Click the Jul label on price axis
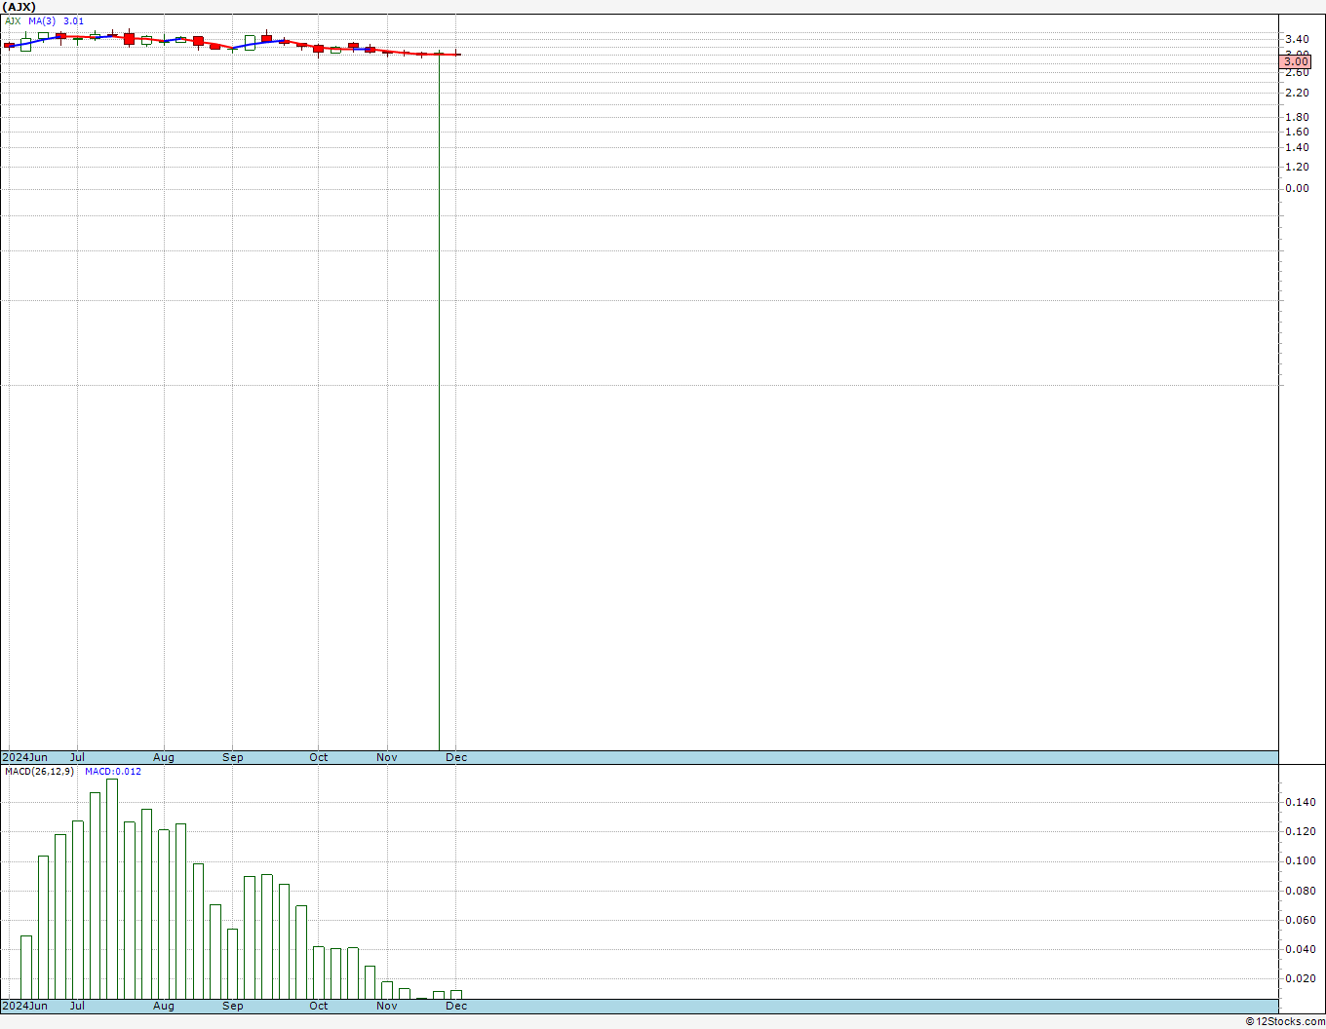 tap(78, 757)
